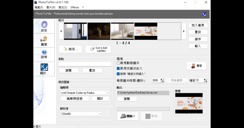Open the Effects menu

pos(75,8)
